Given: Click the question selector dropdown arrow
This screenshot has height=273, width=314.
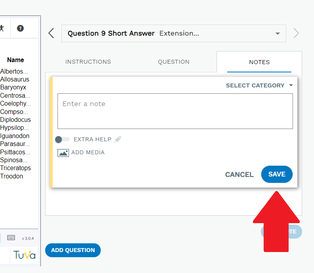Looking at the screenshot, I should tap(278, 34).
